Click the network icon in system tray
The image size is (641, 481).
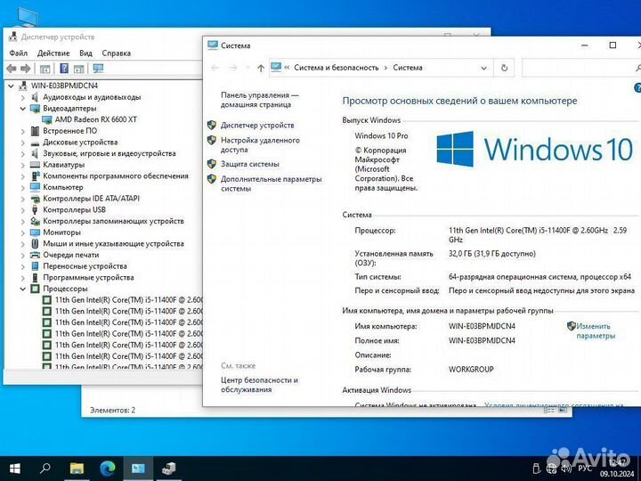tap(551, 469)
